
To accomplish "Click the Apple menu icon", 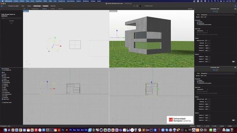I will click(3, 1).
